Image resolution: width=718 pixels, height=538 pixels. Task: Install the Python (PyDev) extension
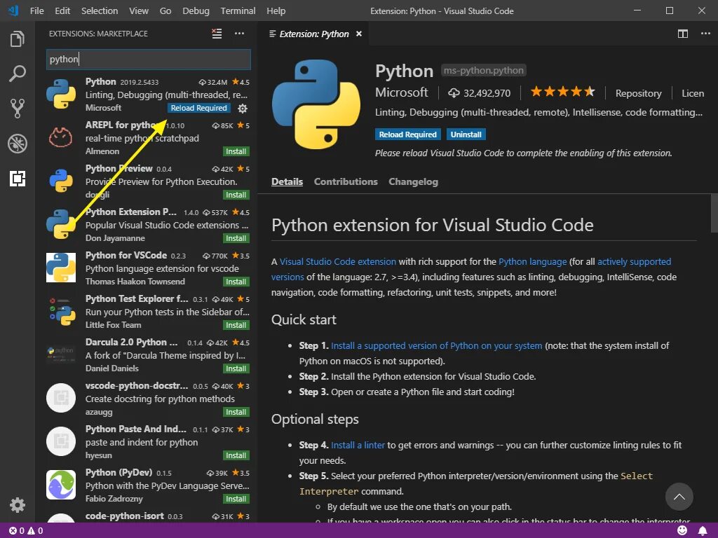[236, 499]
